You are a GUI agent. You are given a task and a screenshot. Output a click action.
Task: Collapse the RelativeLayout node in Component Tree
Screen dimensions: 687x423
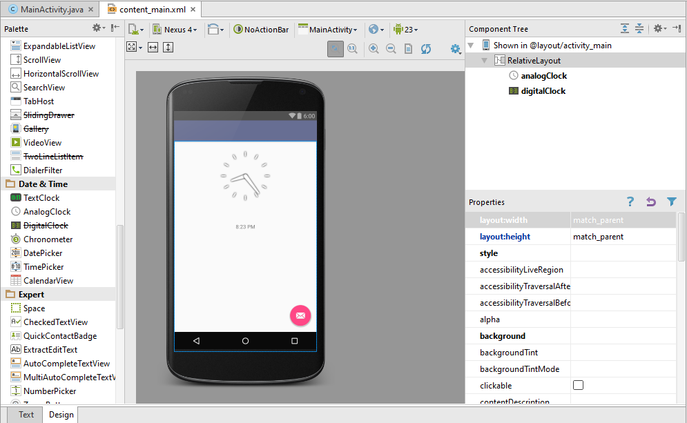(483, 59)
